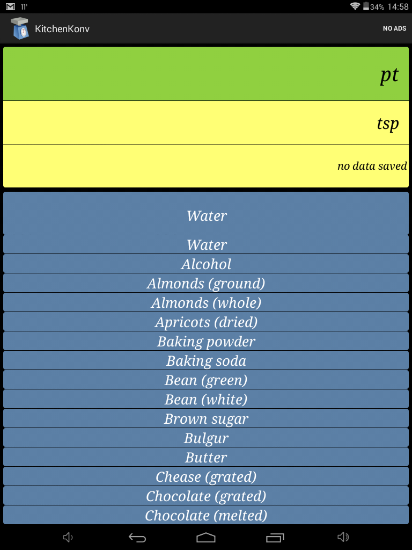Tap the no data saved field

pos(206,166)
